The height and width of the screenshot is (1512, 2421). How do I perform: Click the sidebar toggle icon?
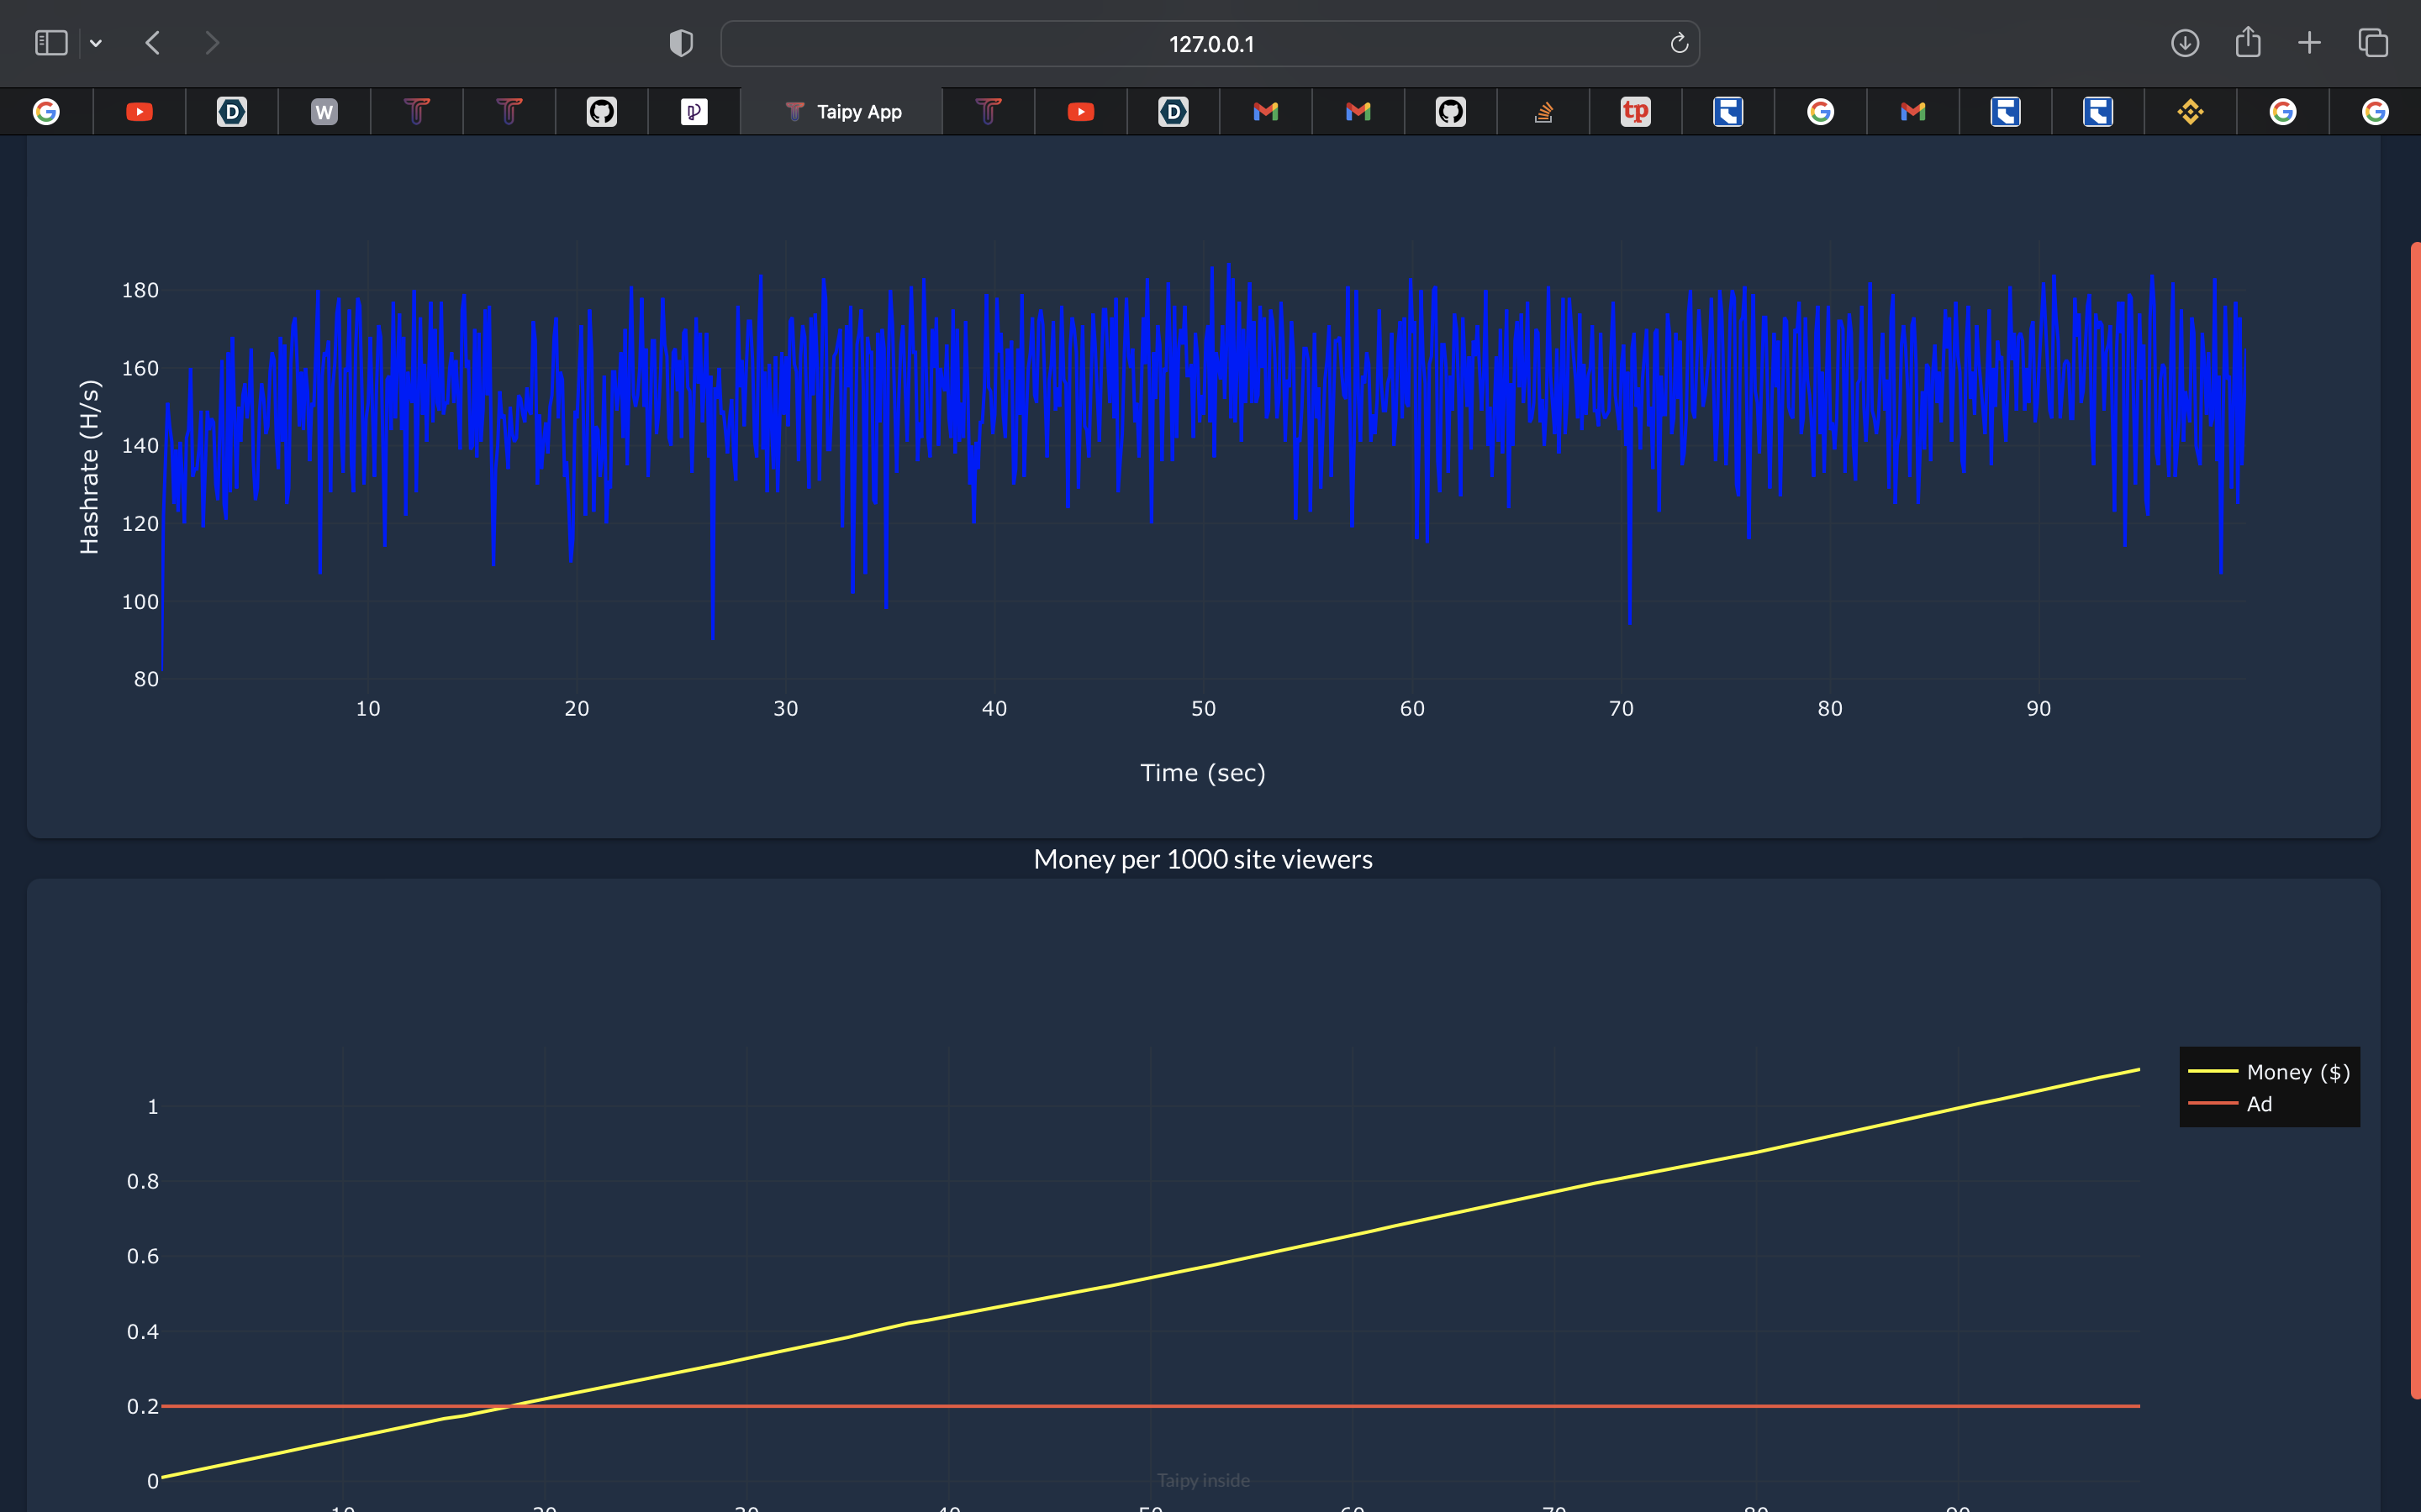tap(51, 43)
